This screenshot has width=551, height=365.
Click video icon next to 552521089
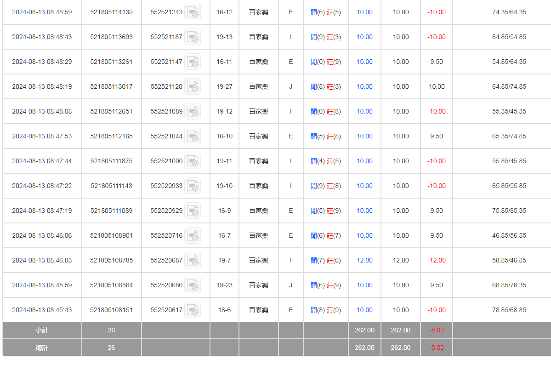[193, 112]
